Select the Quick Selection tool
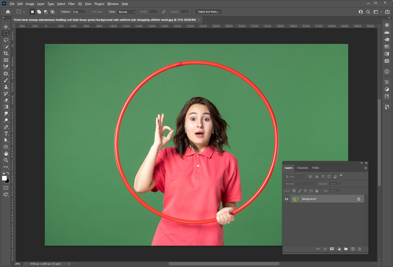The height and width of the screenshot is (267, 393). [6, 47]
